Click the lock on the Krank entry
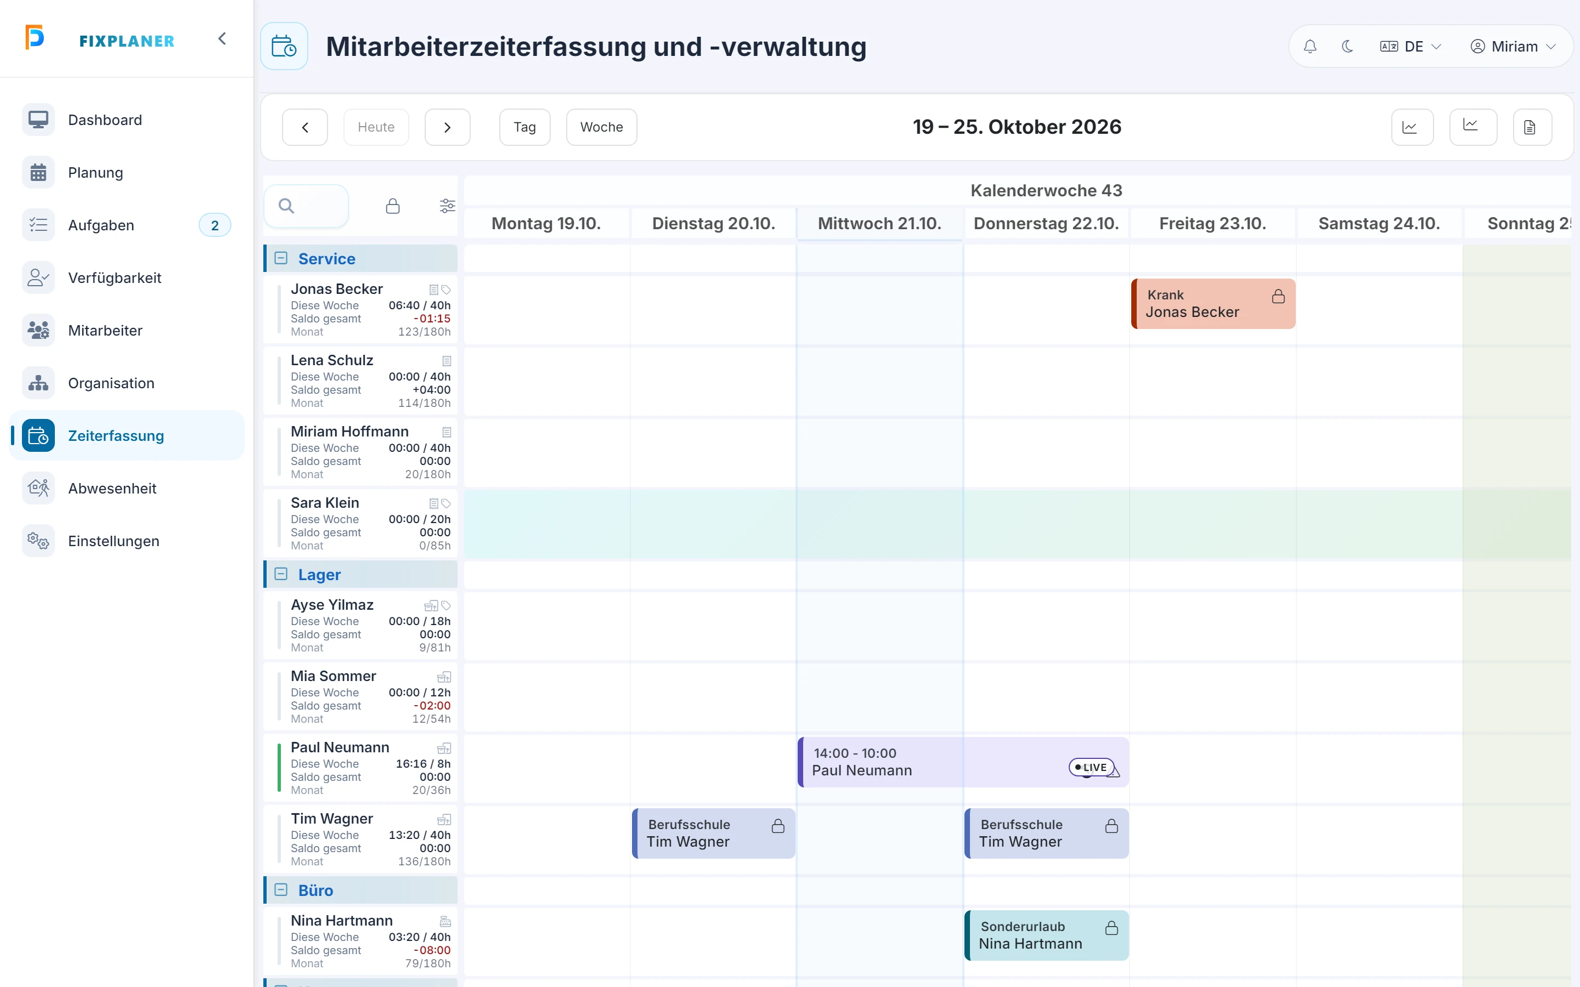 coord(1278,297)
